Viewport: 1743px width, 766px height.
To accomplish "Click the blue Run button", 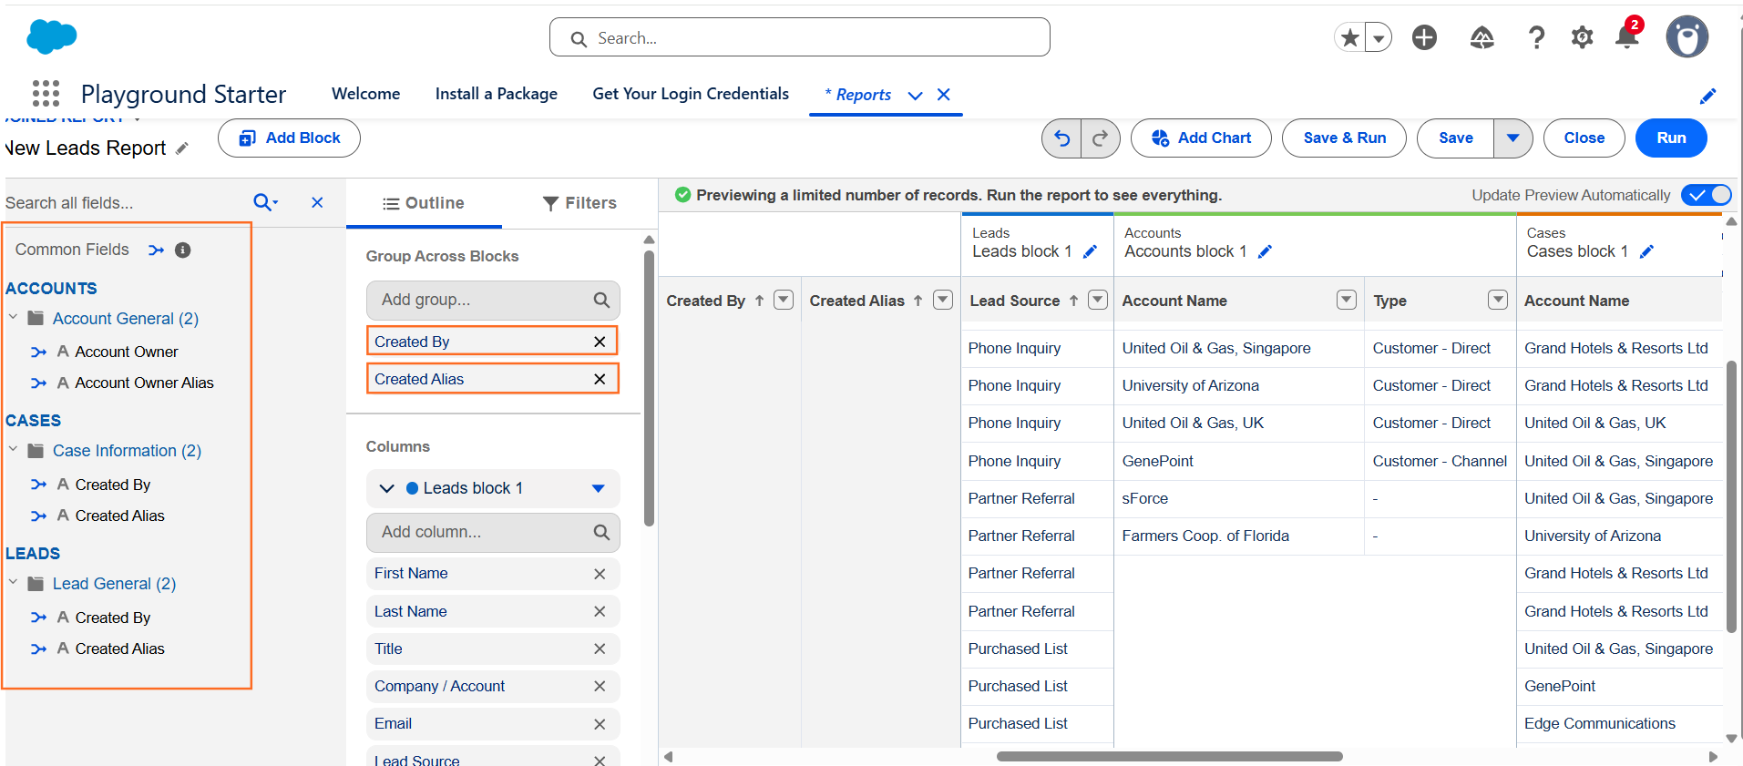I will pyautogui.click(x=1671, y=138).
